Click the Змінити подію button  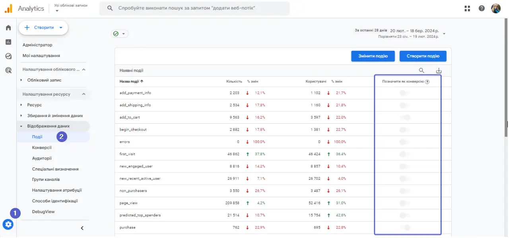point(373,56)
